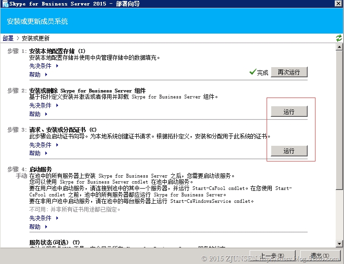Close the deployment wizard window
This screenshot has width=344, height=264.
338,4
